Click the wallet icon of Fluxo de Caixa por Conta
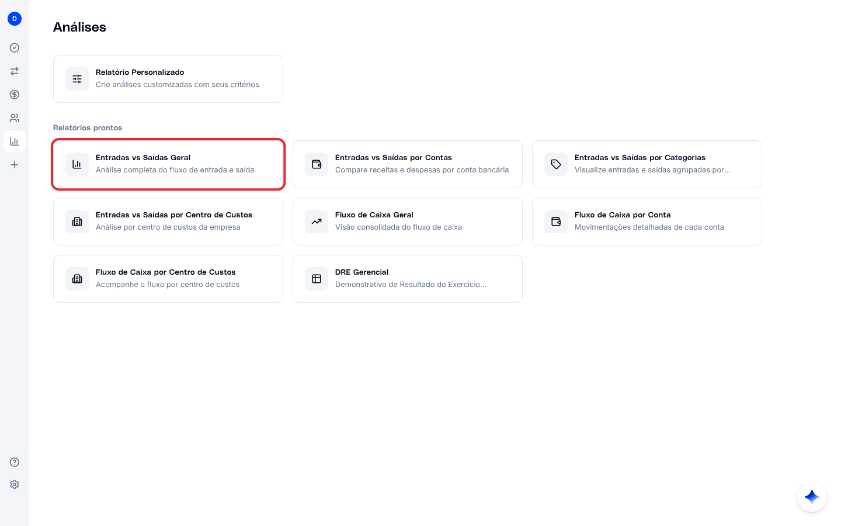Viewport: 841px width, 526px height. pos(556,222)
